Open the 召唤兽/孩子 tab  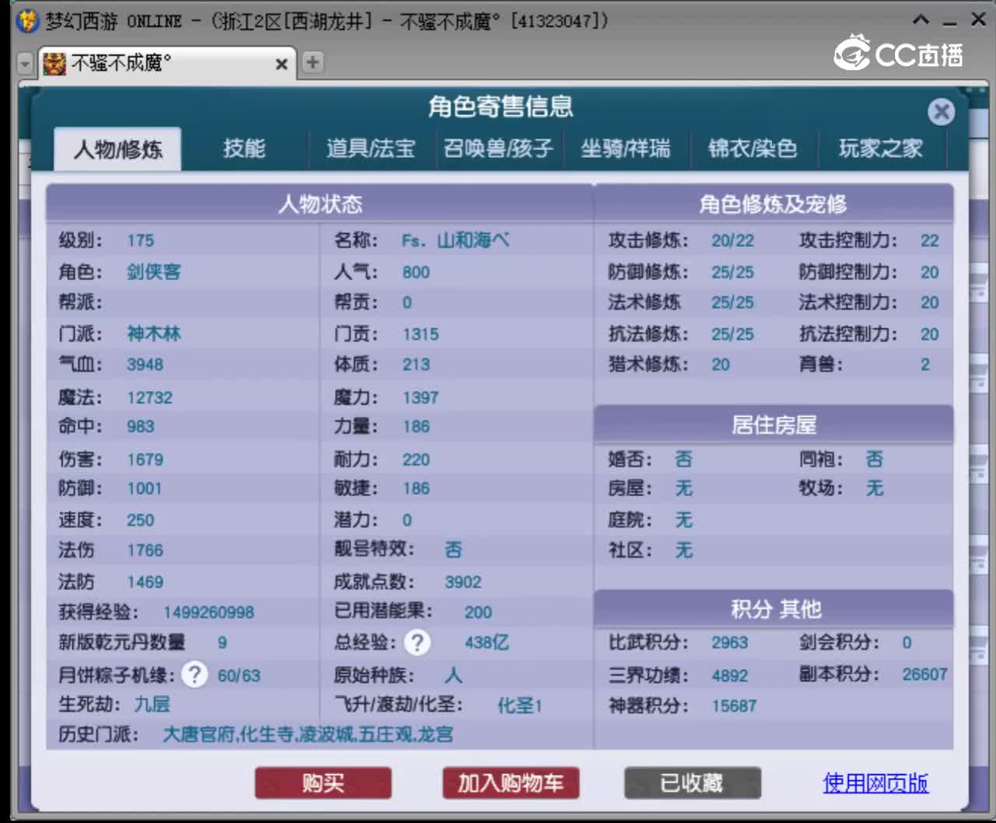click(498, 149)
